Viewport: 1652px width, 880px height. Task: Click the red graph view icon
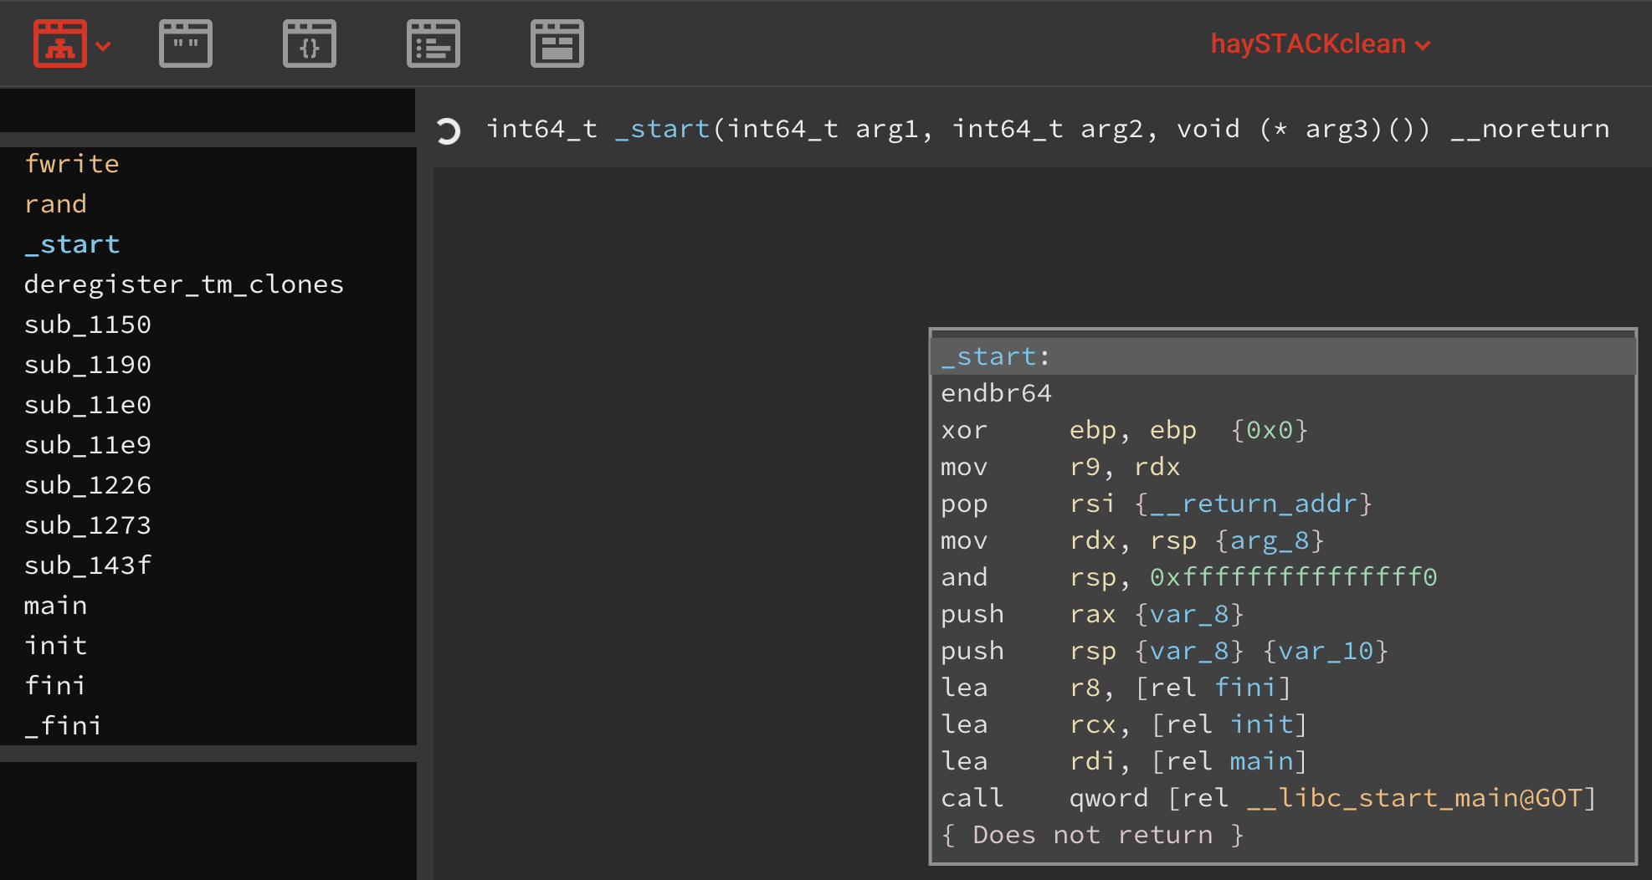pyautogui.click(x=59, y=43)
